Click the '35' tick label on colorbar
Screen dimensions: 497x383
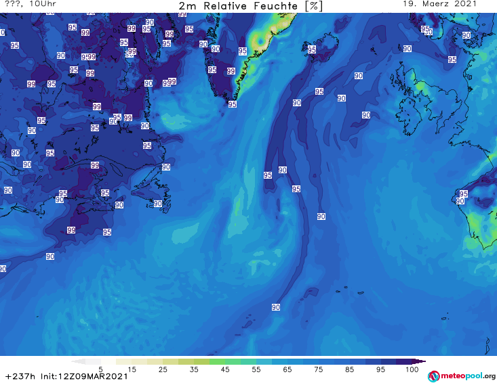(194, 369)
